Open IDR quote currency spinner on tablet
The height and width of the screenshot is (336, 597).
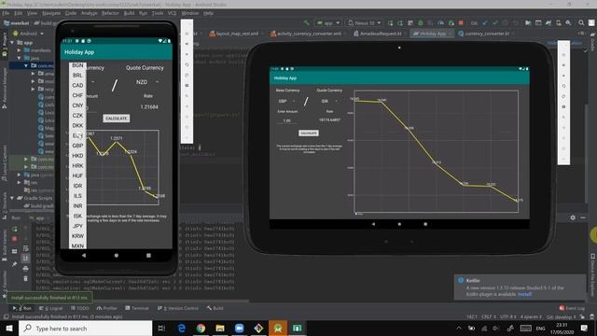coord(329,101)
